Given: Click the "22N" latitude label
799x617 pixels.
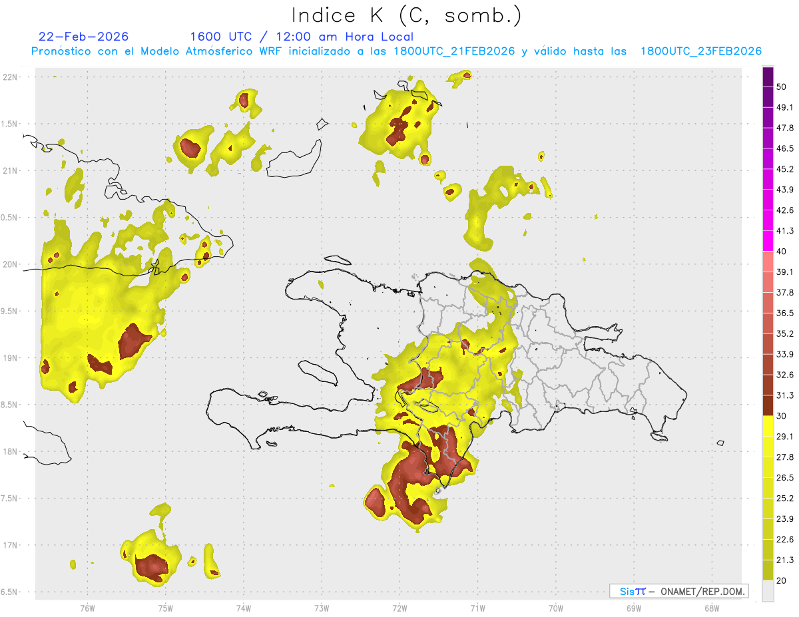Looking at the screenshot, I should point(9,77).
